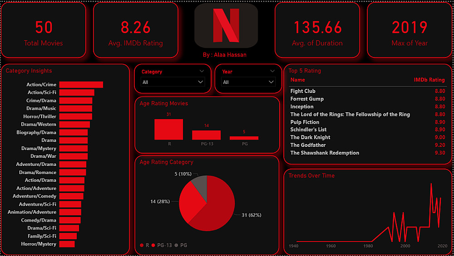454x256 pixels.
Task: Select the Horror/Thriller category bar
Action: [x=75, y=116]
